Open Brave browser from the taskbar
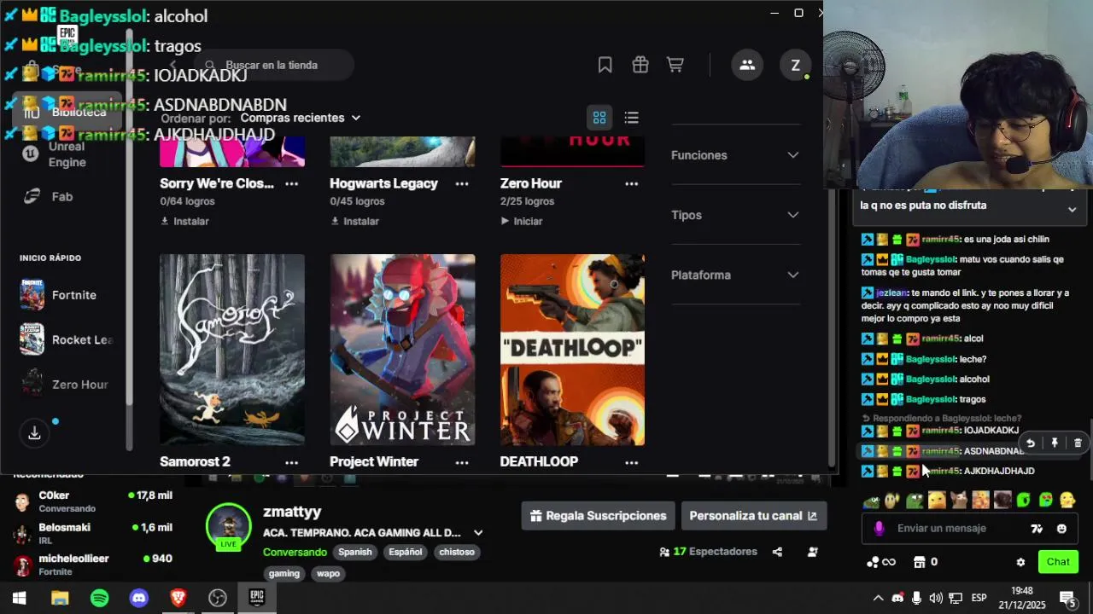Viewport: 1093px width, 614px height. point(178,598)
